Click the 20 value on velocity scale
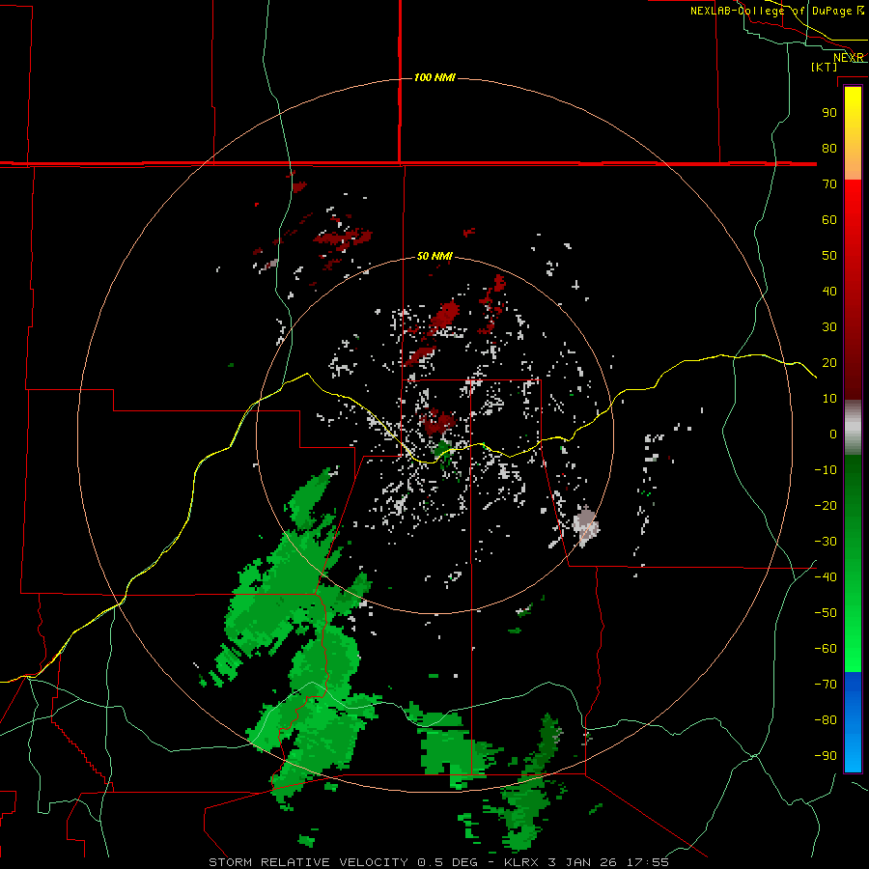The width and height of the screenshot is (869, 869). (x=829, y=362)
